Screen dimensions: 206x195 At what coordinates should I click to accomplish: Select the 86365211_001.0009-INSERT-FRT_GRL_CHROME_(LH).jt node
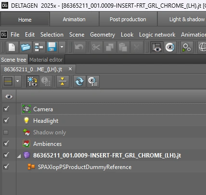click(107, 156)
